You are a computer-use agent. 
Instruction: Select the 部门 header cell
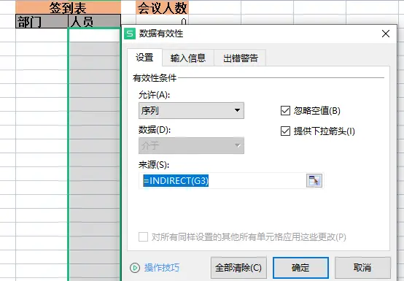(42, 21)
